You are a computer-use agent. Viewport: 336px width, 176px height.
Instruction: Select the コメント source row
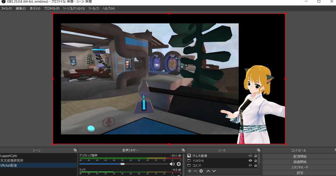coord(222,165)
